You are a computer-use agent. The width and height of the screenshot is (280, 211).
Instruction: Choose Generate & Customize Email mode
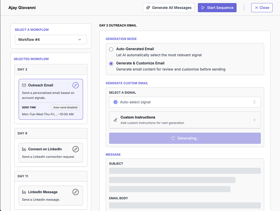pyautogui.click(x=111, y=64)
